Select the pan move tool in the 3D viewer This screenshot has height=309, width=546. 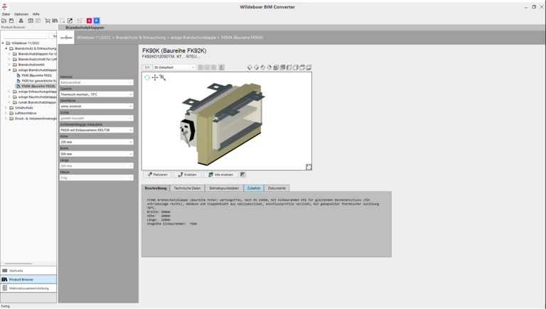point(155,77)
